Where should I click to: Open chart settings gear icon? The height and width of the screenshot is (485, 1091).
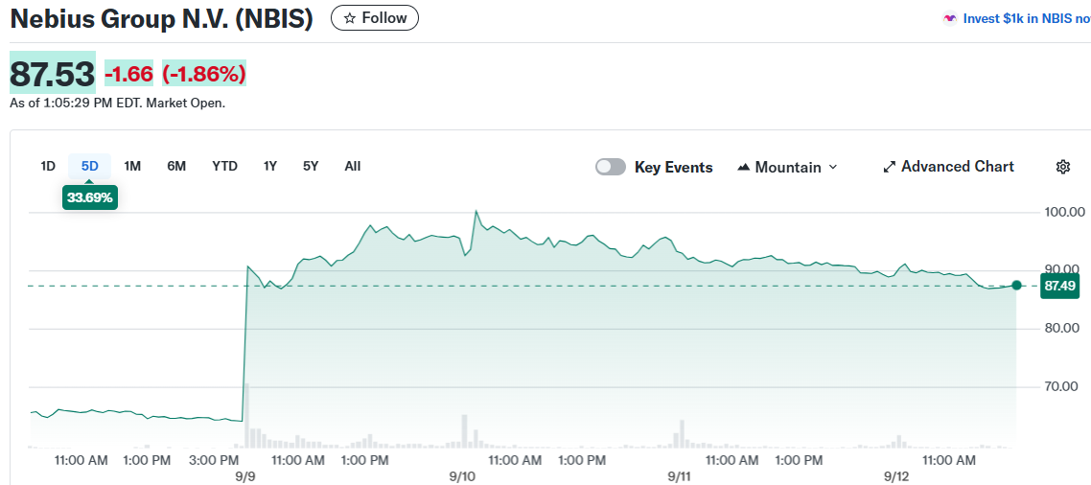pyautogui.click(x=1062, y=167)
